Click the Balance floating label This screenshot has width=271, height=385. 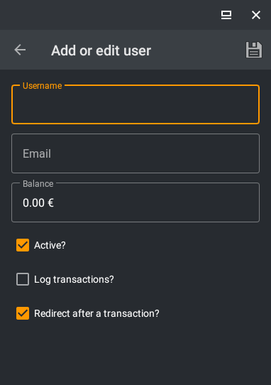pyautogui.click(x=38, y=184)
